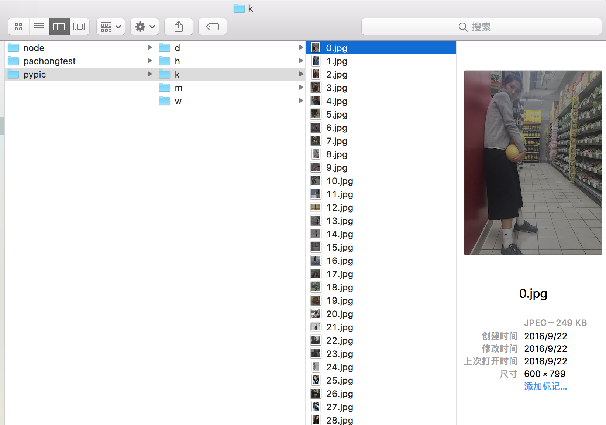This screenshot has width=606, height=425.
Task: Select file 10.jpg
Action: tap(381, 181)
